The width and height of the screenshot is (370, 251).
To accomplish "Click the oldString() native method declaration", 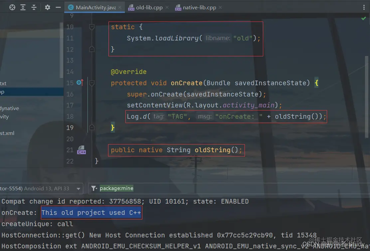I will coord(176,150).
